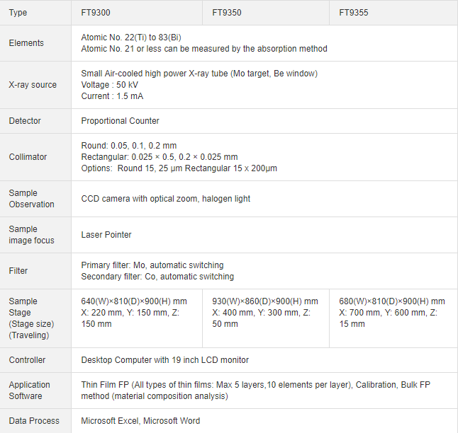Click the Filter row label
The image size is (458, 433).
(x=18, y=271)
